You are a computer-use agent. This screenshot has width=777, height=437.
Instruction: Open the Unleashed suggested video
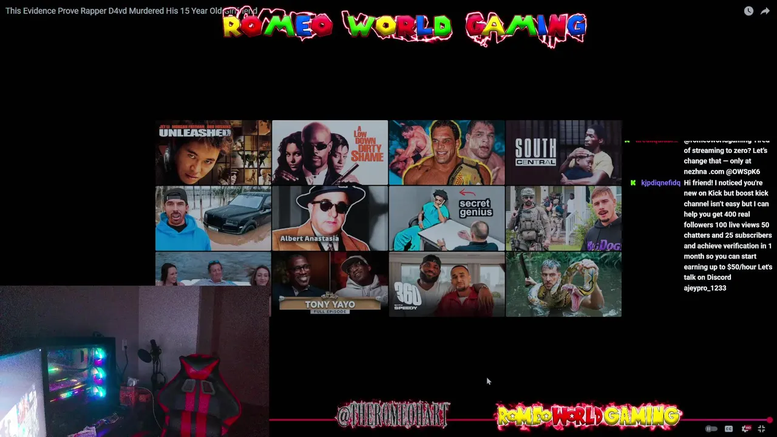point(213,152)
